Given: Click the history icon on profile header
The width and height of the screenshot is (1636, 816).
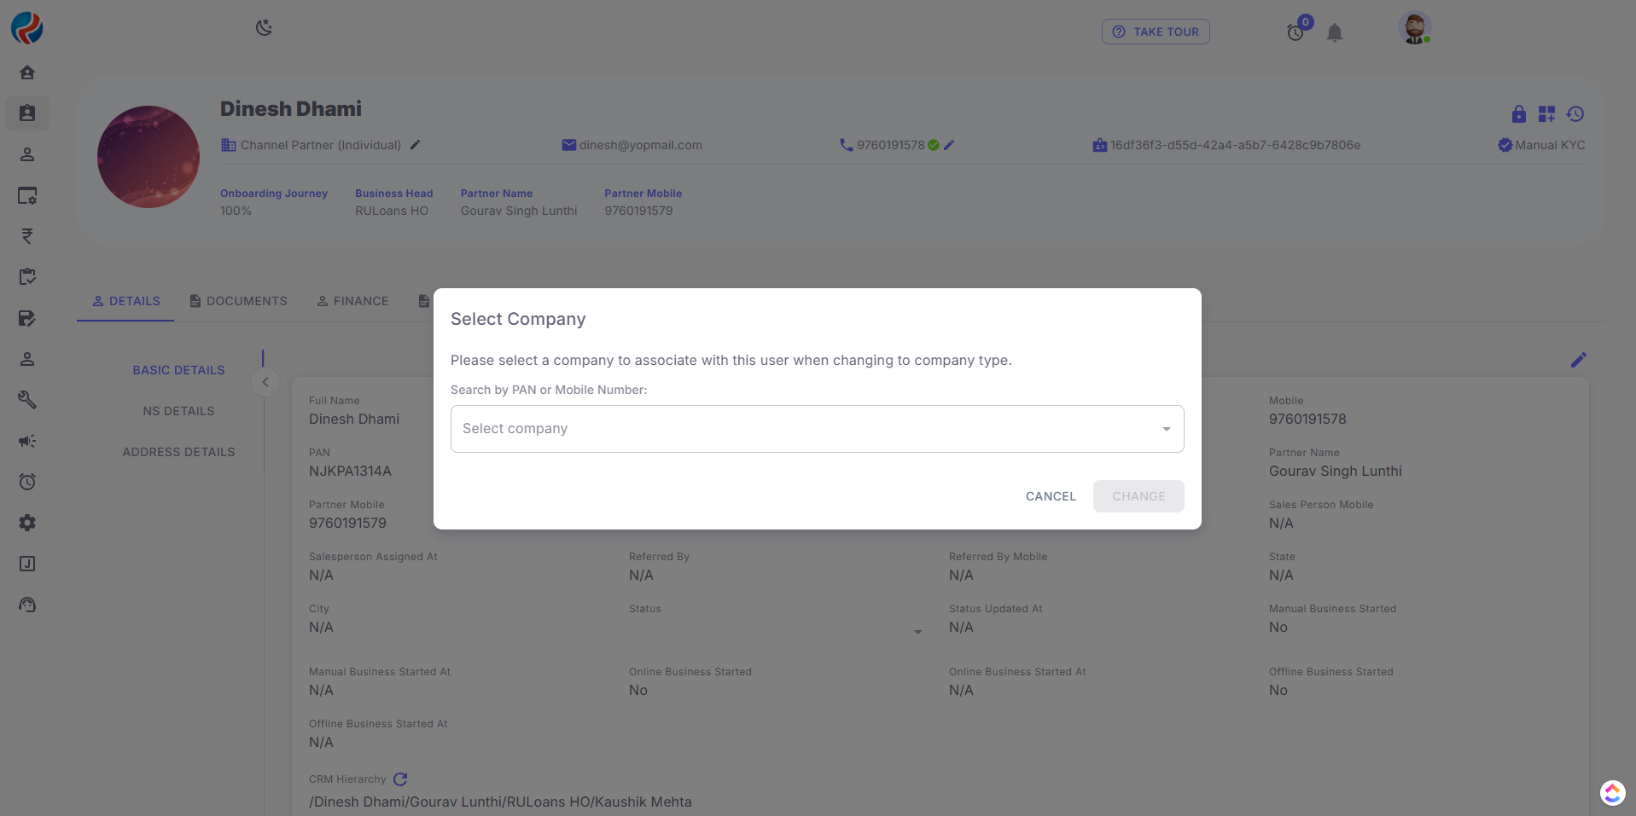Looking at the screenshot, I should coord(1575,114).
